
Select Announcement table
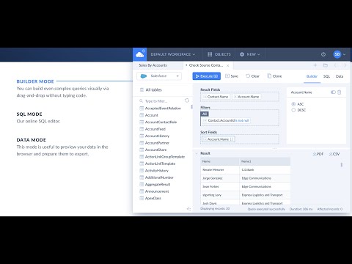(157, 191)
